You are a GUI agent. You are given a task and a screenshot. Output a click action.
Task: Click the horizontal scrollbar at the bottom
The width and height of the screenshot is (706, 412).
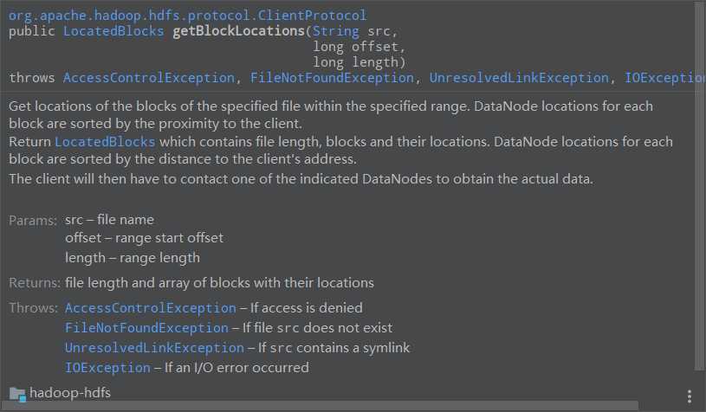(320, 407)
